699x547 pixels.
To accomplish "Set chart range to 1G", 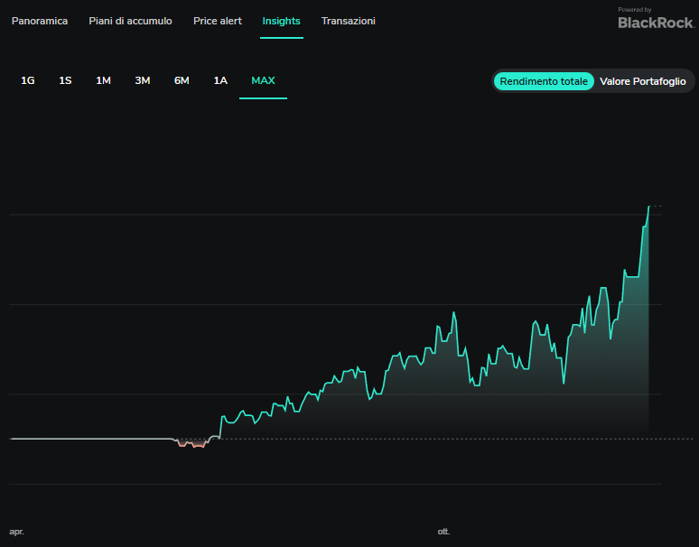I will [x=28, y=80].
